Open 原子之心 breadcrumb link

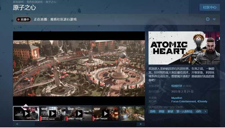[x=51, y=2]
